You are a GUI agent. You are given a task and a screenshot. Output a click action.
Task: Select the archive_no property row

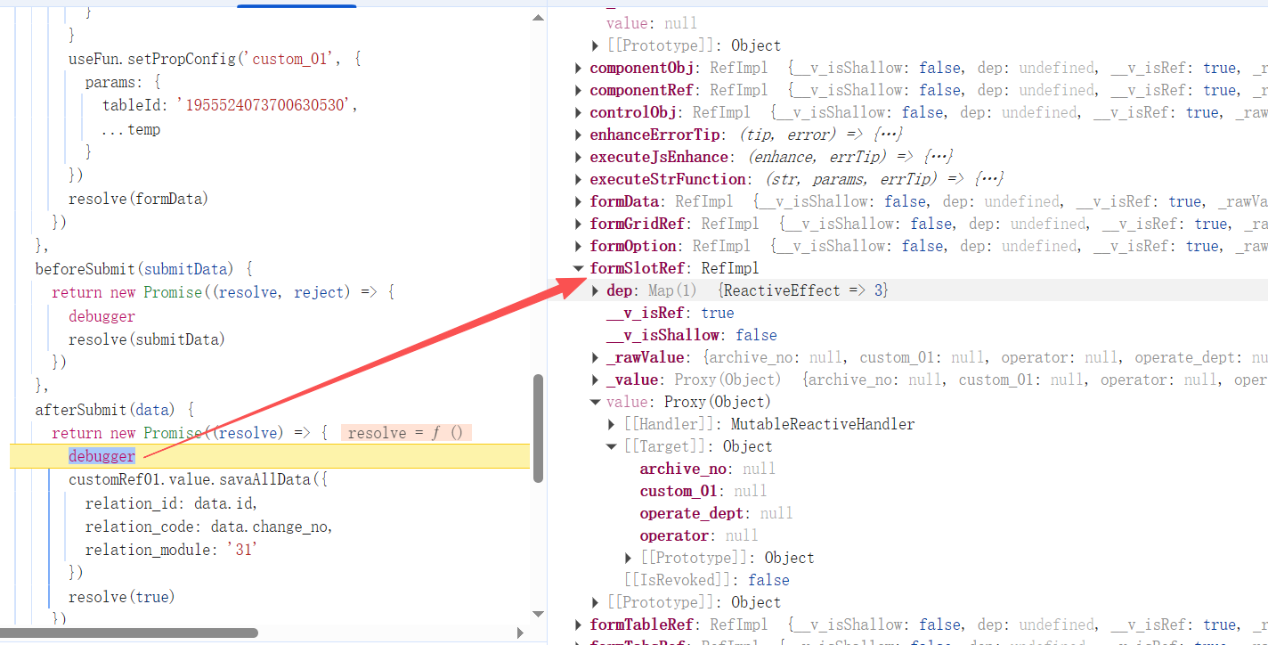pos(682,469)
